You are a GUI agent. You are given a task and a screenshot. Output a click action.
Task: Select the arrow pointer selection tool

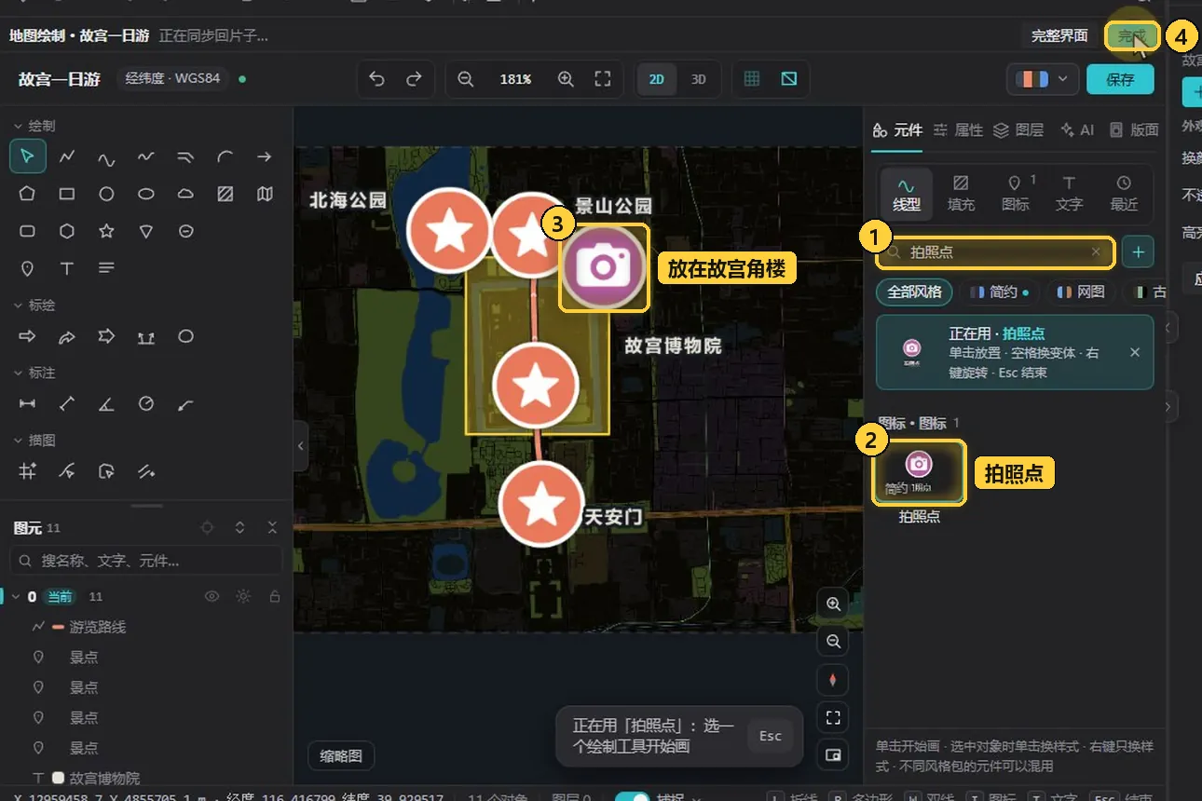[x=28, y=156]
